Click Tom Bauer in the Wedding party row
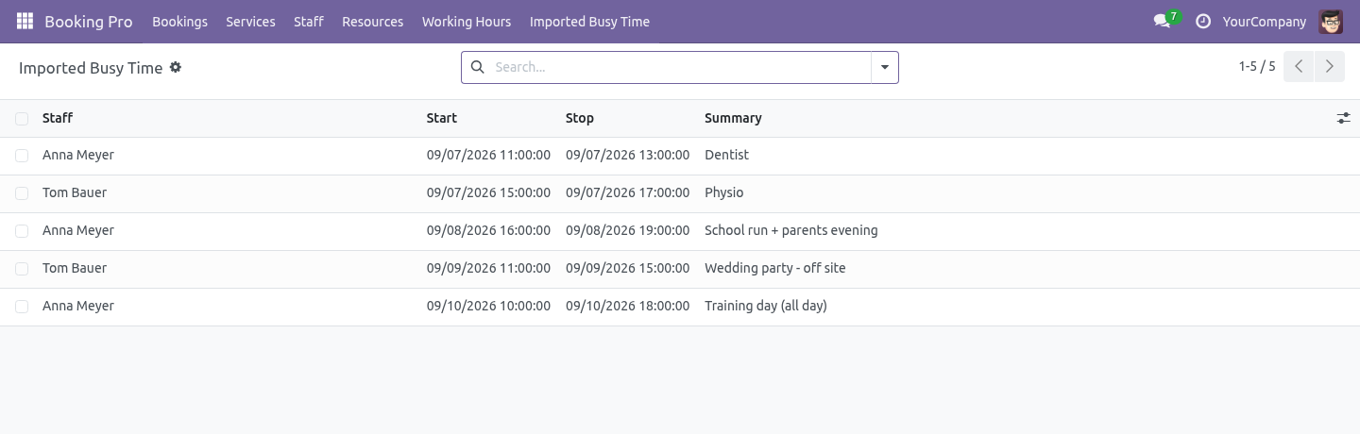 [x=75, y=268]
